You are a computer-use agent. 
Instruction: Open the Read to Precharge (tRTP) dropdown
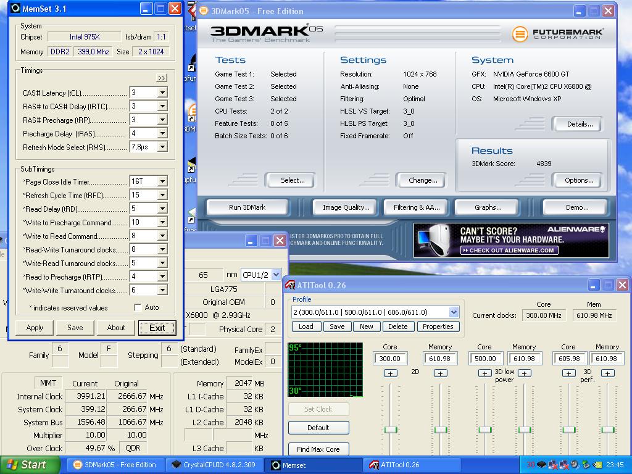162,276
